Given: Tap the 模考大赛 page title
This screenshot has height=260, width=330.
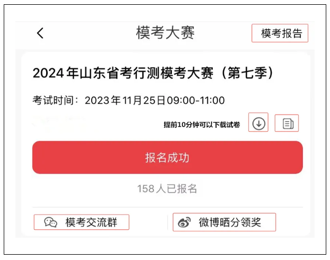Looking at the screenshot, I should tap(165, 32).
